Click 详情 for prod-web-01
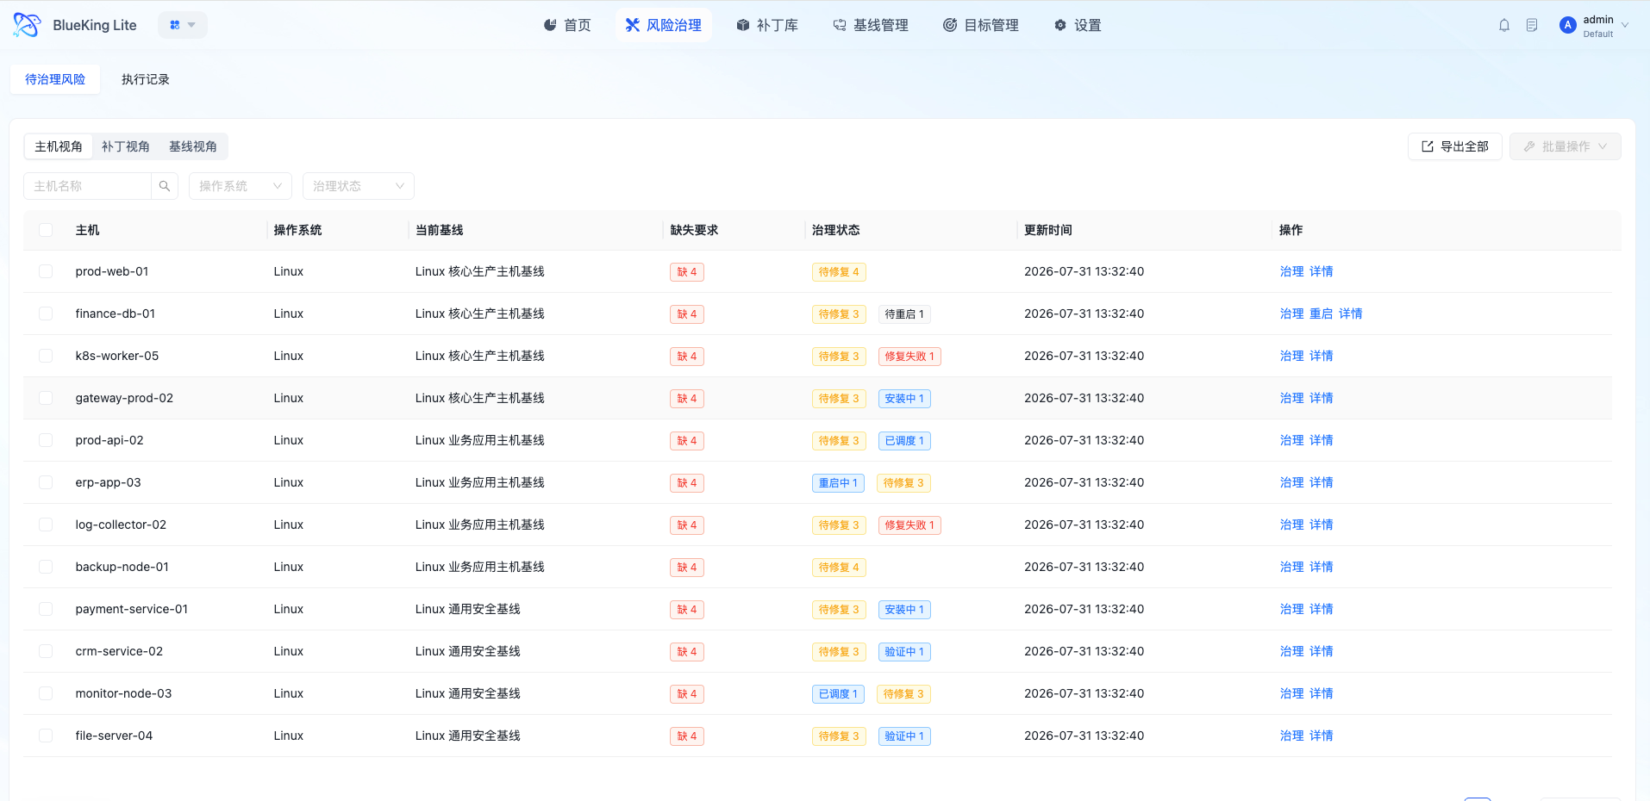 tap(1322, 271)
